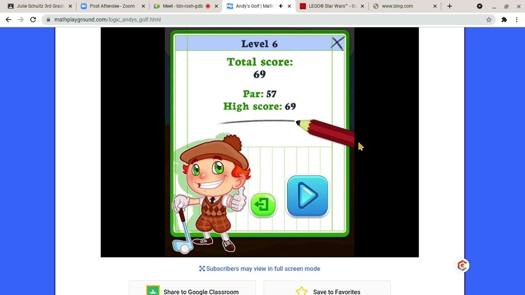Close the Julie Schultz 3rd Grade tab
The image size is (525, 295).
(x=70, y=6)
